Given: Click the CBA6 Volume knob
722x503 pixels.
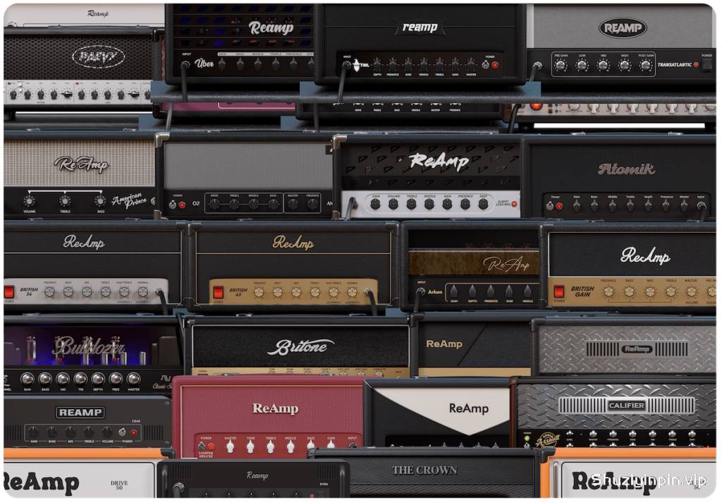Looking at the screenshot, I should pos(107,432).
